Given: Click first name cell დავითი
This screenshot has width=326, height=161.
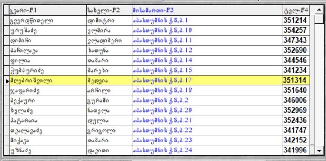Looking at the screenshot, I should (x=109, y=150).
